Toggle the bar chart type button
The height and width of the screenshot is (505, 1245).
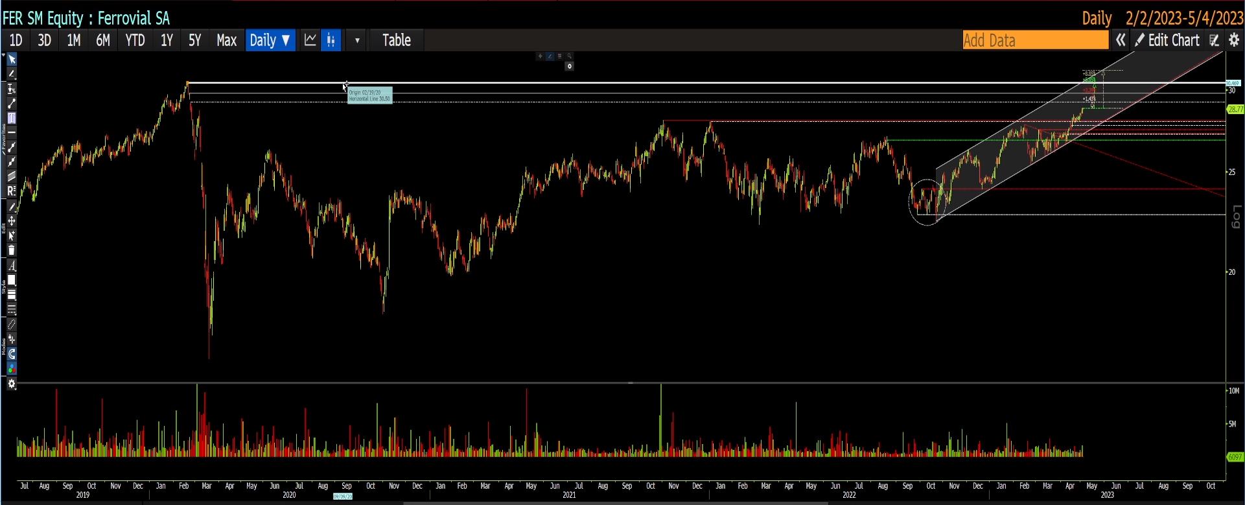(x=331, y=40)
